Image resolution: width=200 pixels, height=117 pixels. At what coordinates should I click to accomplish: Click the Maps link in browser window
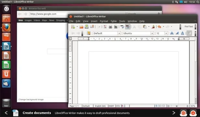click(44, 20)
